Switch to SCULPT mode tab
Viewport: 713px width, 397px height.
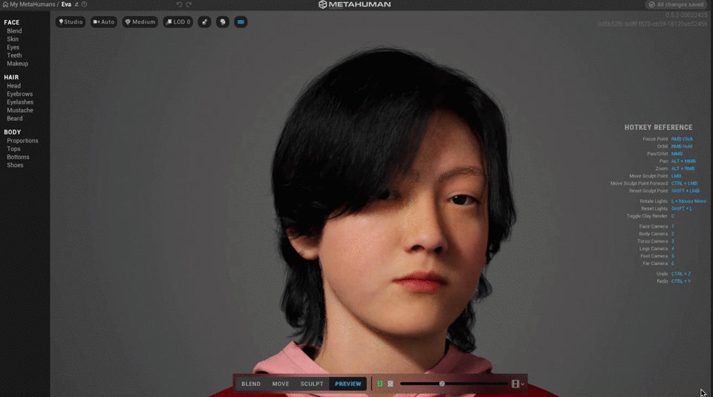click(312, 384)
